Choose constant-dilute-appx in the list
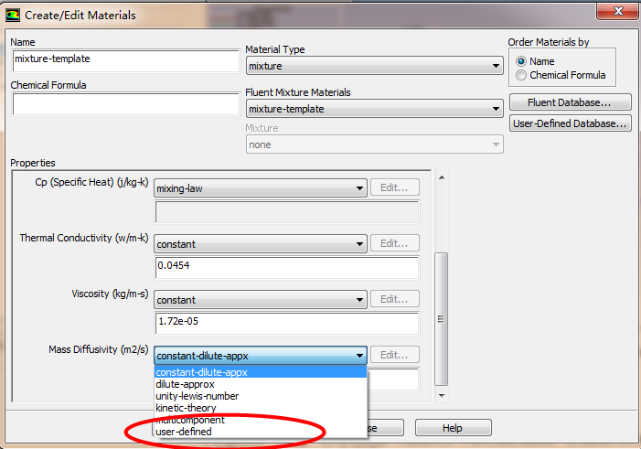Viewport: 641px width, 449px height. (261, 372)
